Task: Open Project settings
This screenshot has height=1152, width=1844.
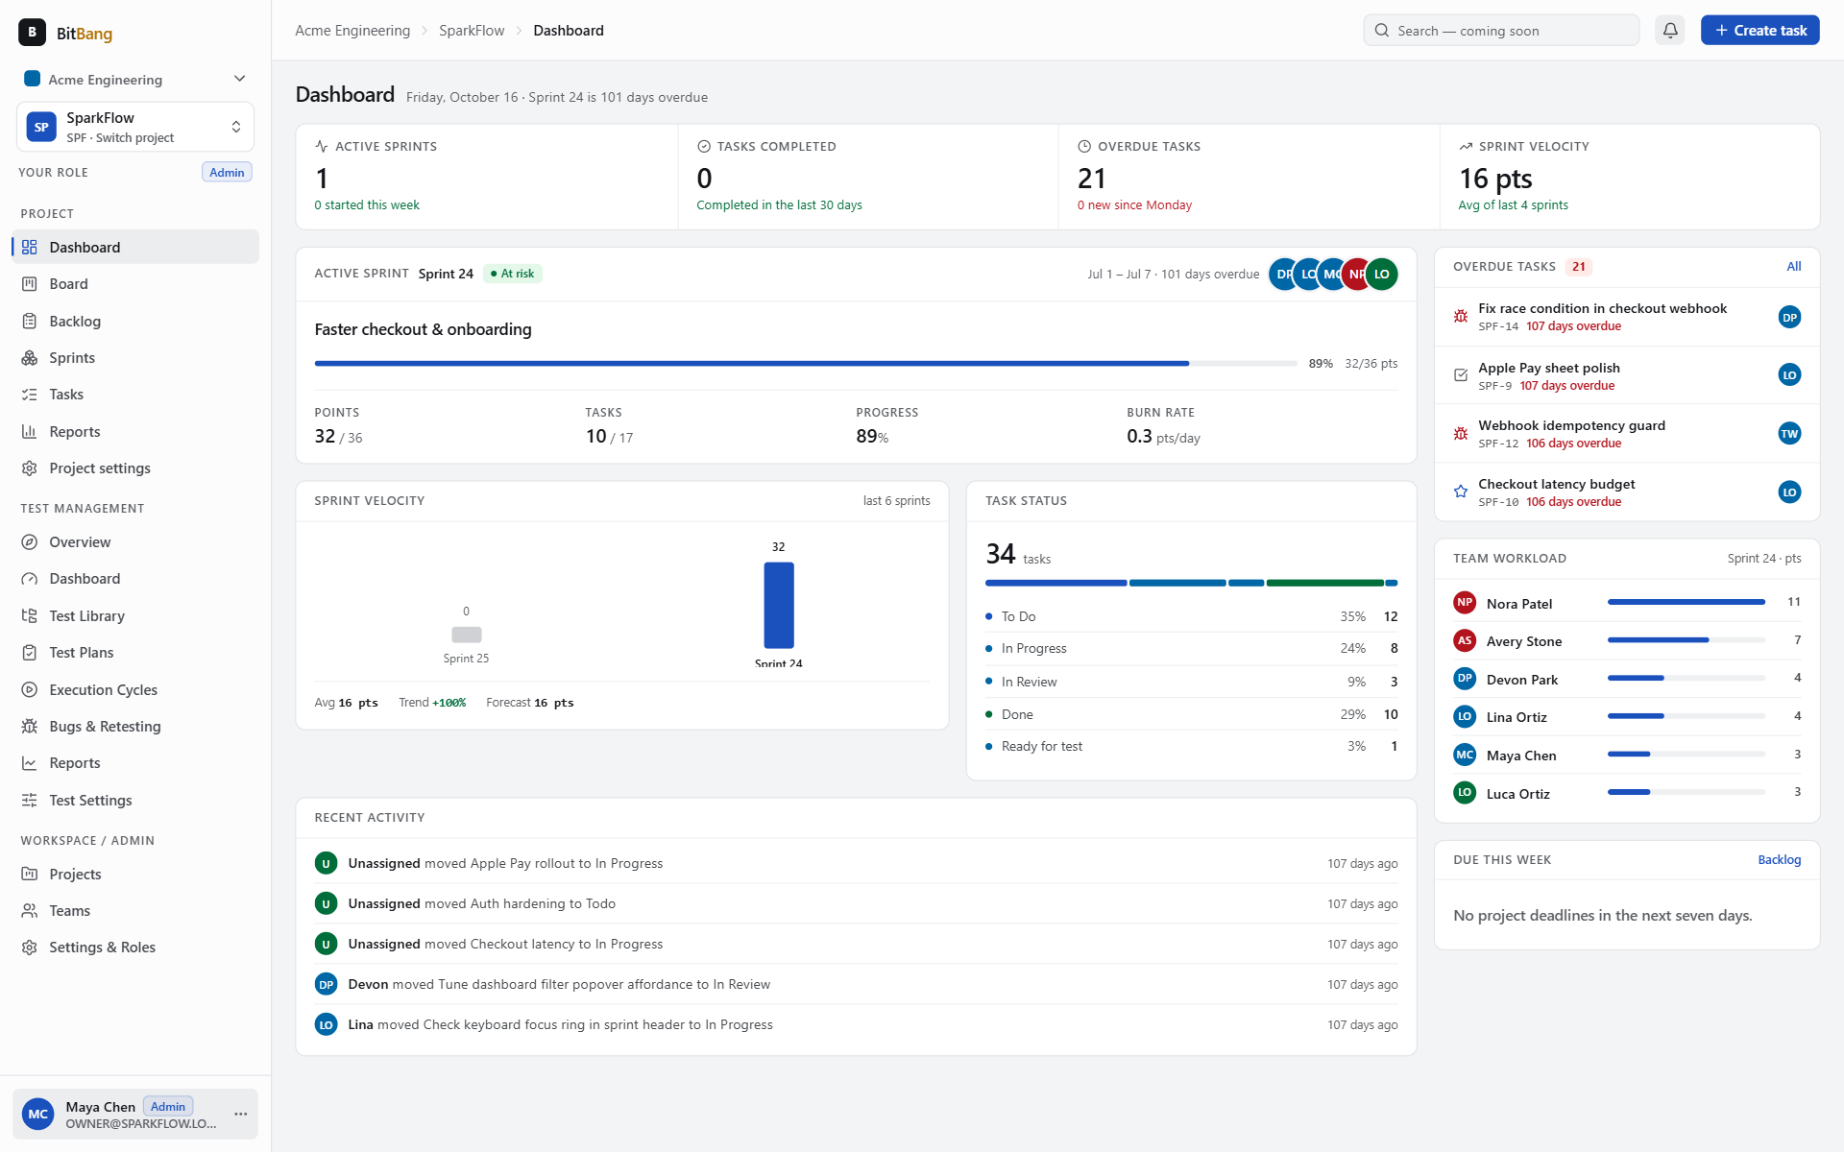Action: tap(135, 468)
